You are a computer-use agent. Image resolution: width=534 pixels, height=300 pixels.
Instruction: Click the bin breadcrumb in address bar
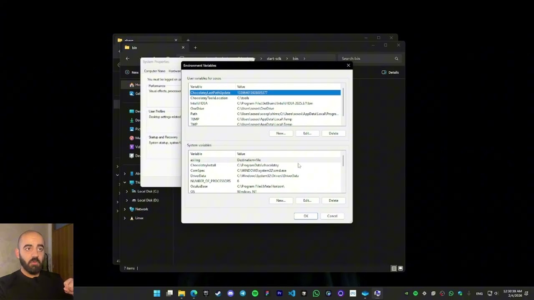295,59
